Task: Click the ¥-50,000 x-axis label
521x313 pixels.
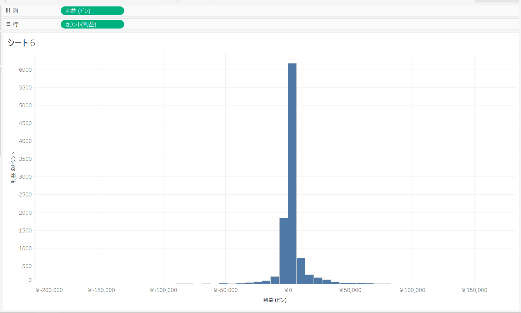Action: coord(226,290)
